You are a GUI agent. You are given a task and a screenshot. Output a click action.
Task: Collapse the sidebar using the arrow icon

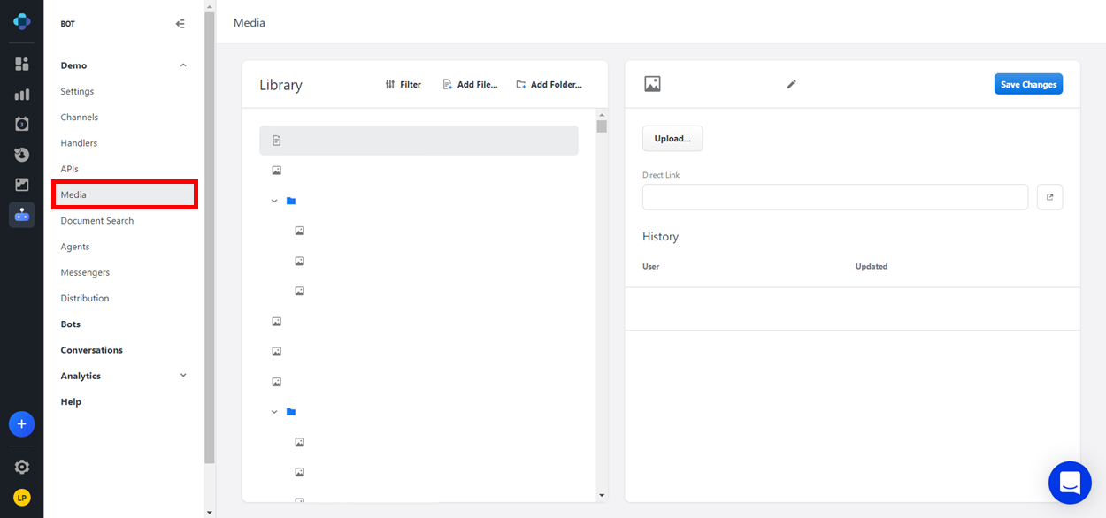[180, 24]
